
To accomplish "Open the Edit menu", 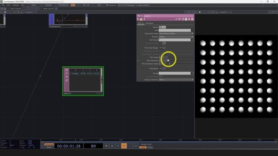I will point(8,5).
